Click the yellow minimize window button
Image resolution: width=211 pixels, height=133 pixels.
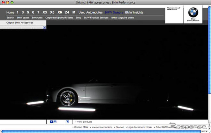click(x=8, y=2)
